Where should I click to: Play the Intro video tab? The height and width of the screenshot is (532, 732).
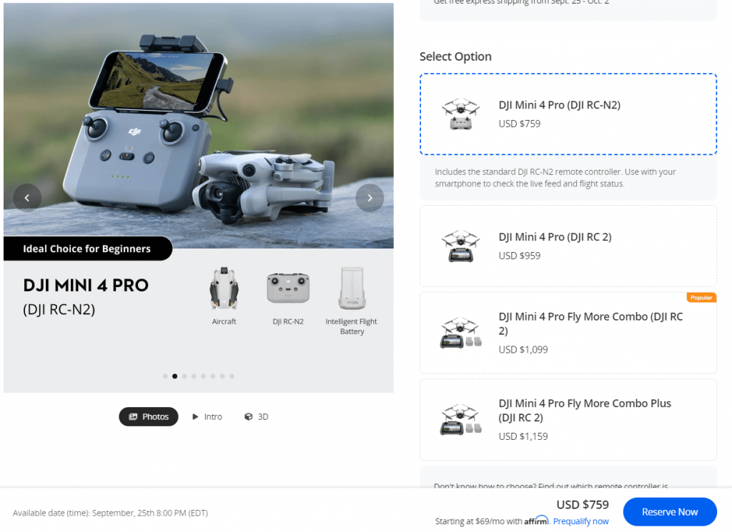[x=207, y=416]
